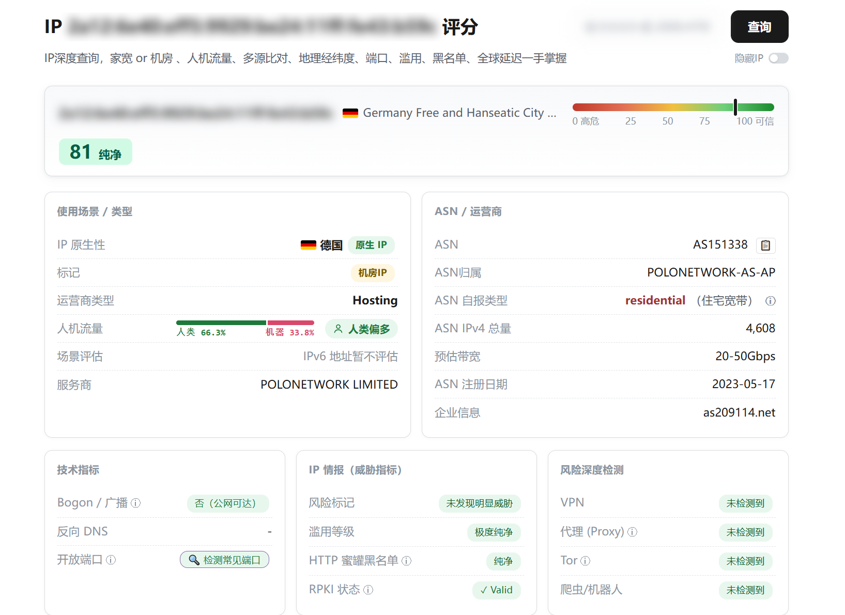845x615 pixels.
Task: Click the VPN 未检测到 badge
Action: pyautogui.click(x=746, y=503)
